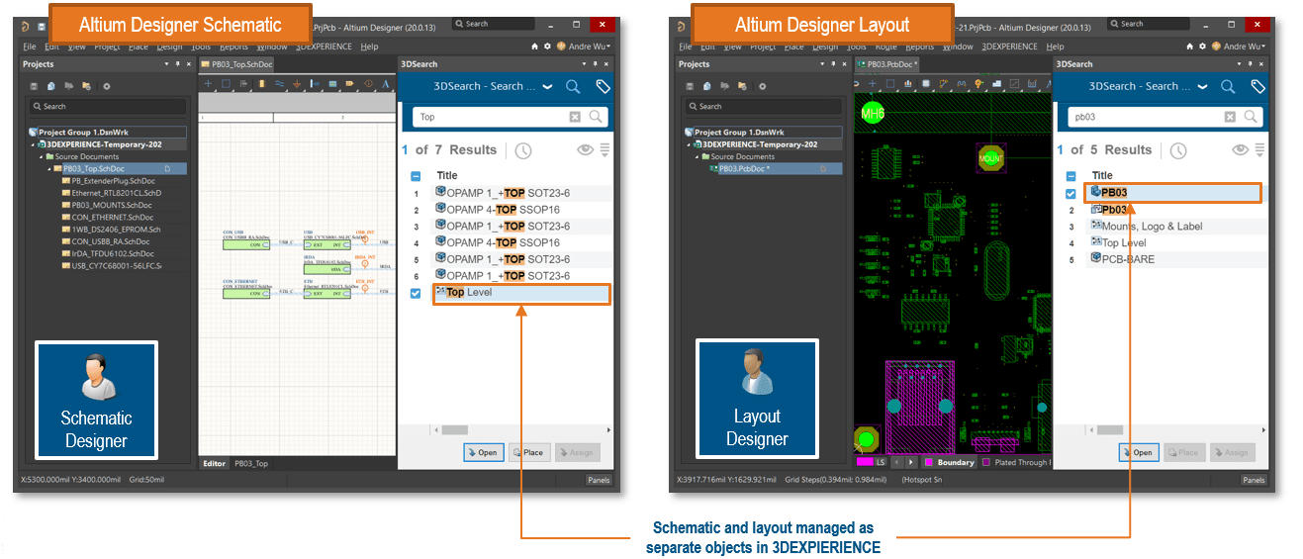Click the Open button in Layout 3DSearch panel
1303x559 pixels.
click(1139, 452)
